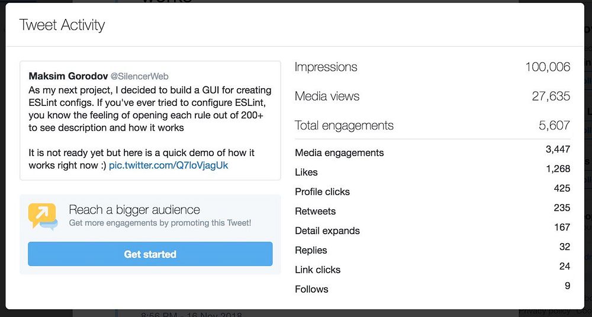The image size is (592, 317).
Task: Click the Media engagements stat
Action: pyautogui.click(x=432, y=151)
